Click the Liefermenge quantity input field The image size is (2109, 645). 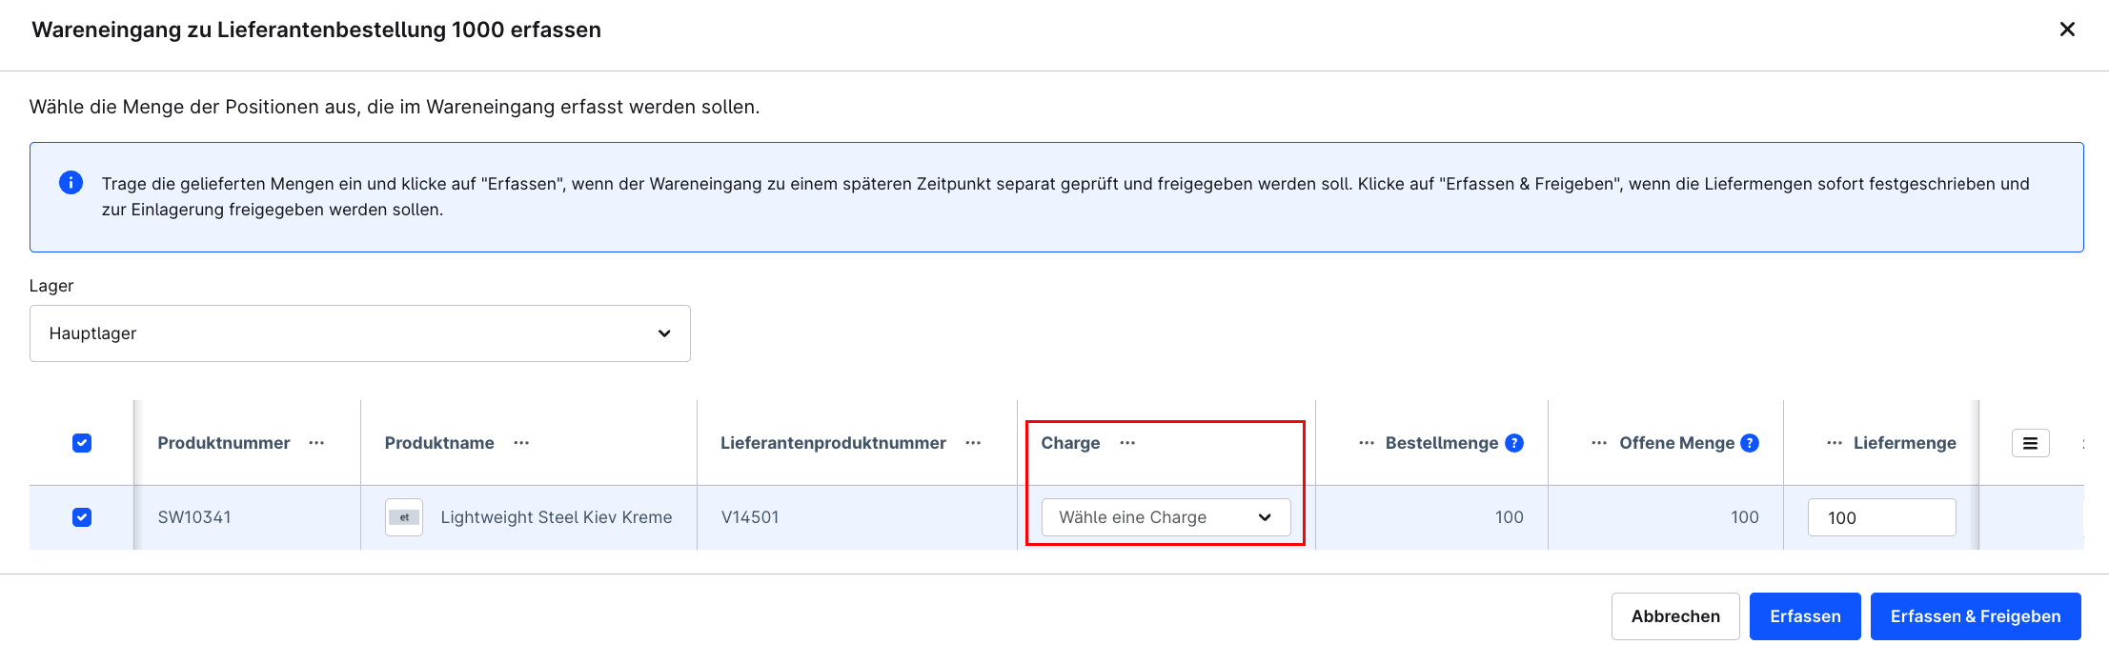(x=1881, y=517)
